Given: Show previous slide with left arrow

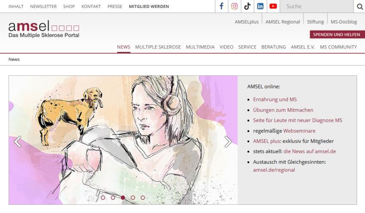Looking at the screenshot, I should (18, 142).
